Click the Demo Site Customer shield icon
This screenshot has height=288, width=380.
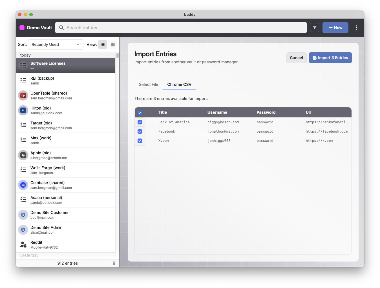tap(23, 215)
